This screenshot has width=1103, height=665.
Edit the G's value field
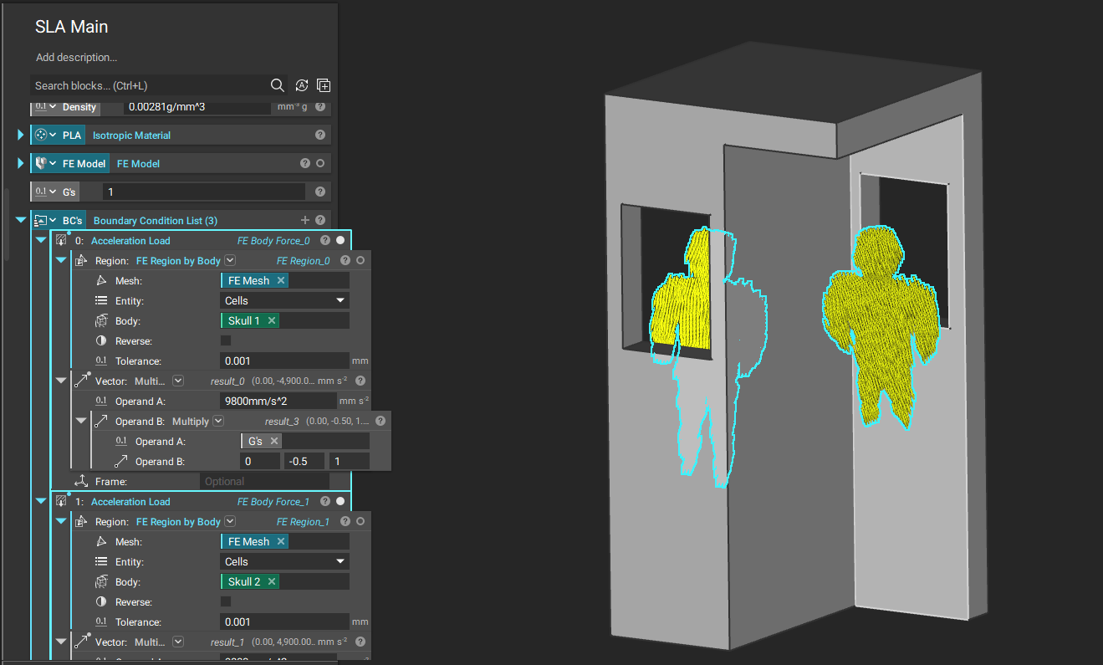205,192
